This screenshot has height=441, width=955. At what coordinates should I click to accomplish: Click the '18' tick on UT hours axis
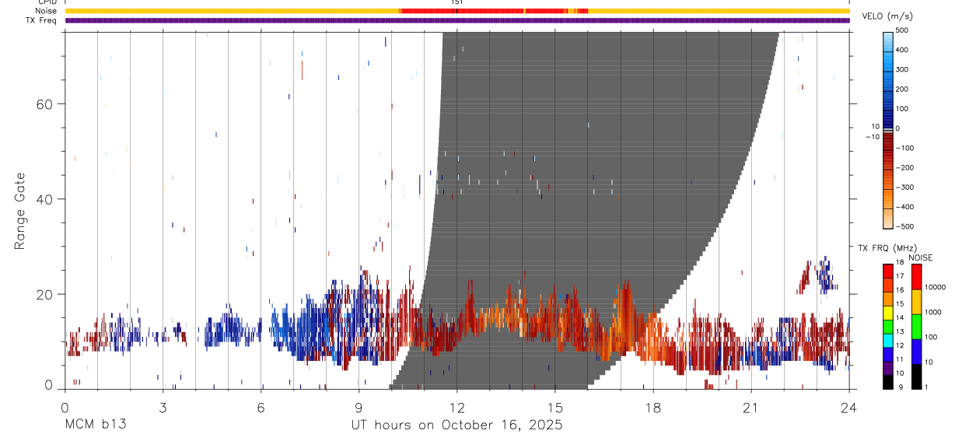pyautogui.click(x=652, y=408)
